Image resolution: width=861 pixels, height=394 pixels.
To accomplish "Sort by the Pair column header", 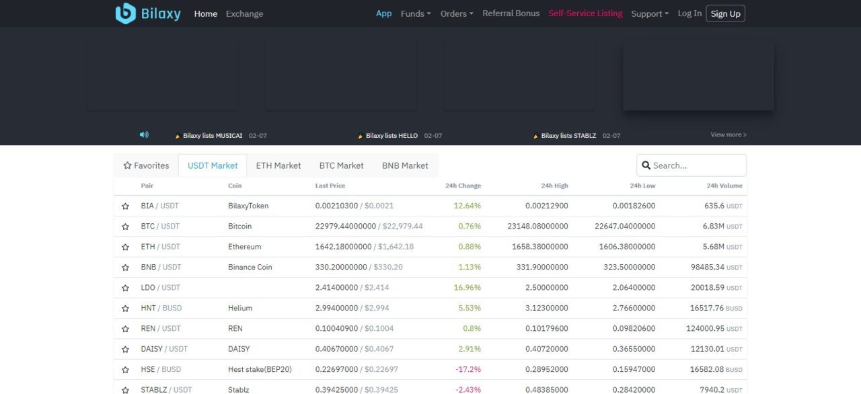I will tap(147, 186).
